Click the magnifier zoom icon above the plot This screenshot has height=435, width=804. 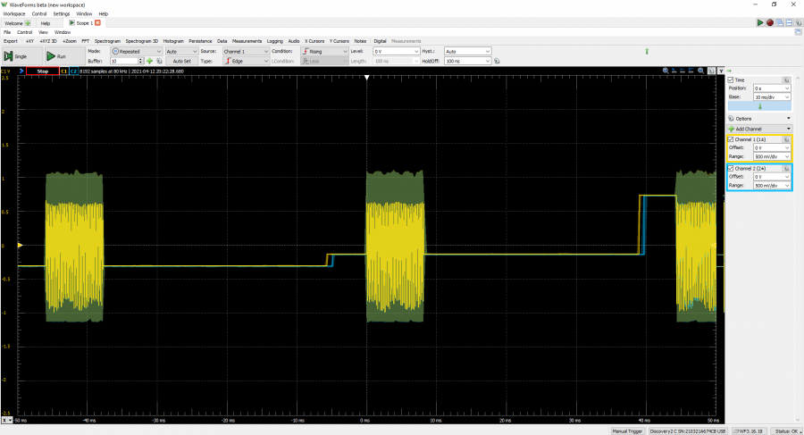pos(666,71)
